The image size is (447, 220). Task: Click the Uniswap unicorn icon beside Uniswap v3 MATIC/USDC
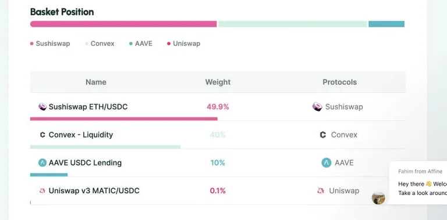pos(42,191)
